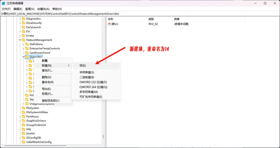The height and width of the screenshot is (148, 280).
Task: Choose 折叠 in the context menu
Action: point(53,61)
